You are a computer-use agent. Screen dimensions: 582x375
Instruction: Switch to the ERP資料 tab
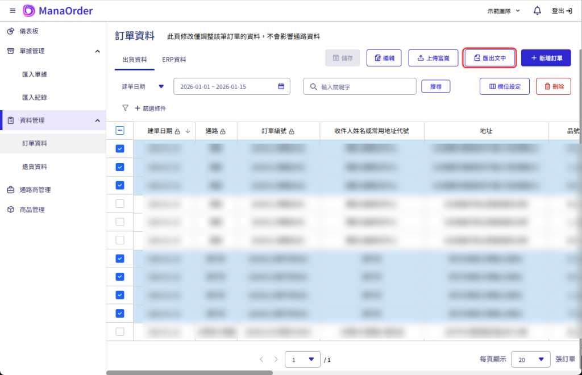pyautogui.click(x=174, y=60)
